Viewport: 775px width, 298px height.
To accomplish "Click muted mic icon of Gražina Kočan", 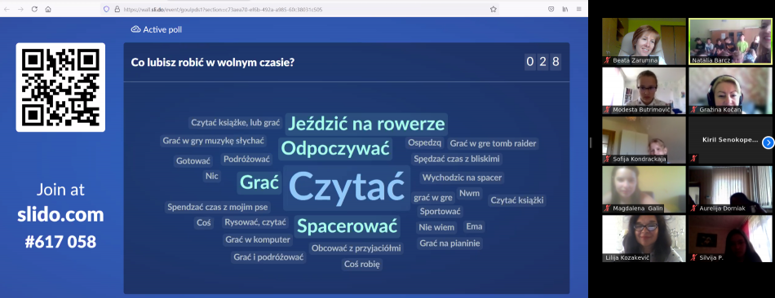I will pyautogui.click(x=694, y=109).
